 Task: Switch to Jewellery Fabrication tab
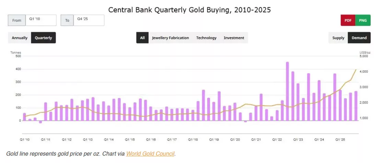(x=170, y=38)
